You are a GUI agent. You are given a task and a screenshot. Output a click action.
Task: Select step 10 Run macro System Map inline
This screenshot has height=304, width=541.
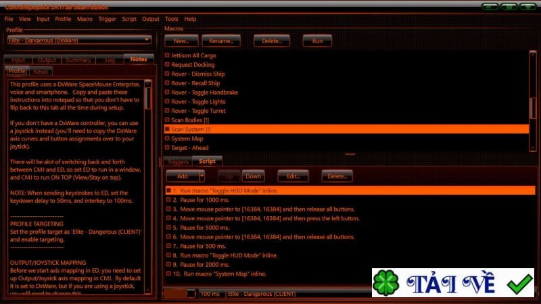pyautogui.click(x=219, y=274)
